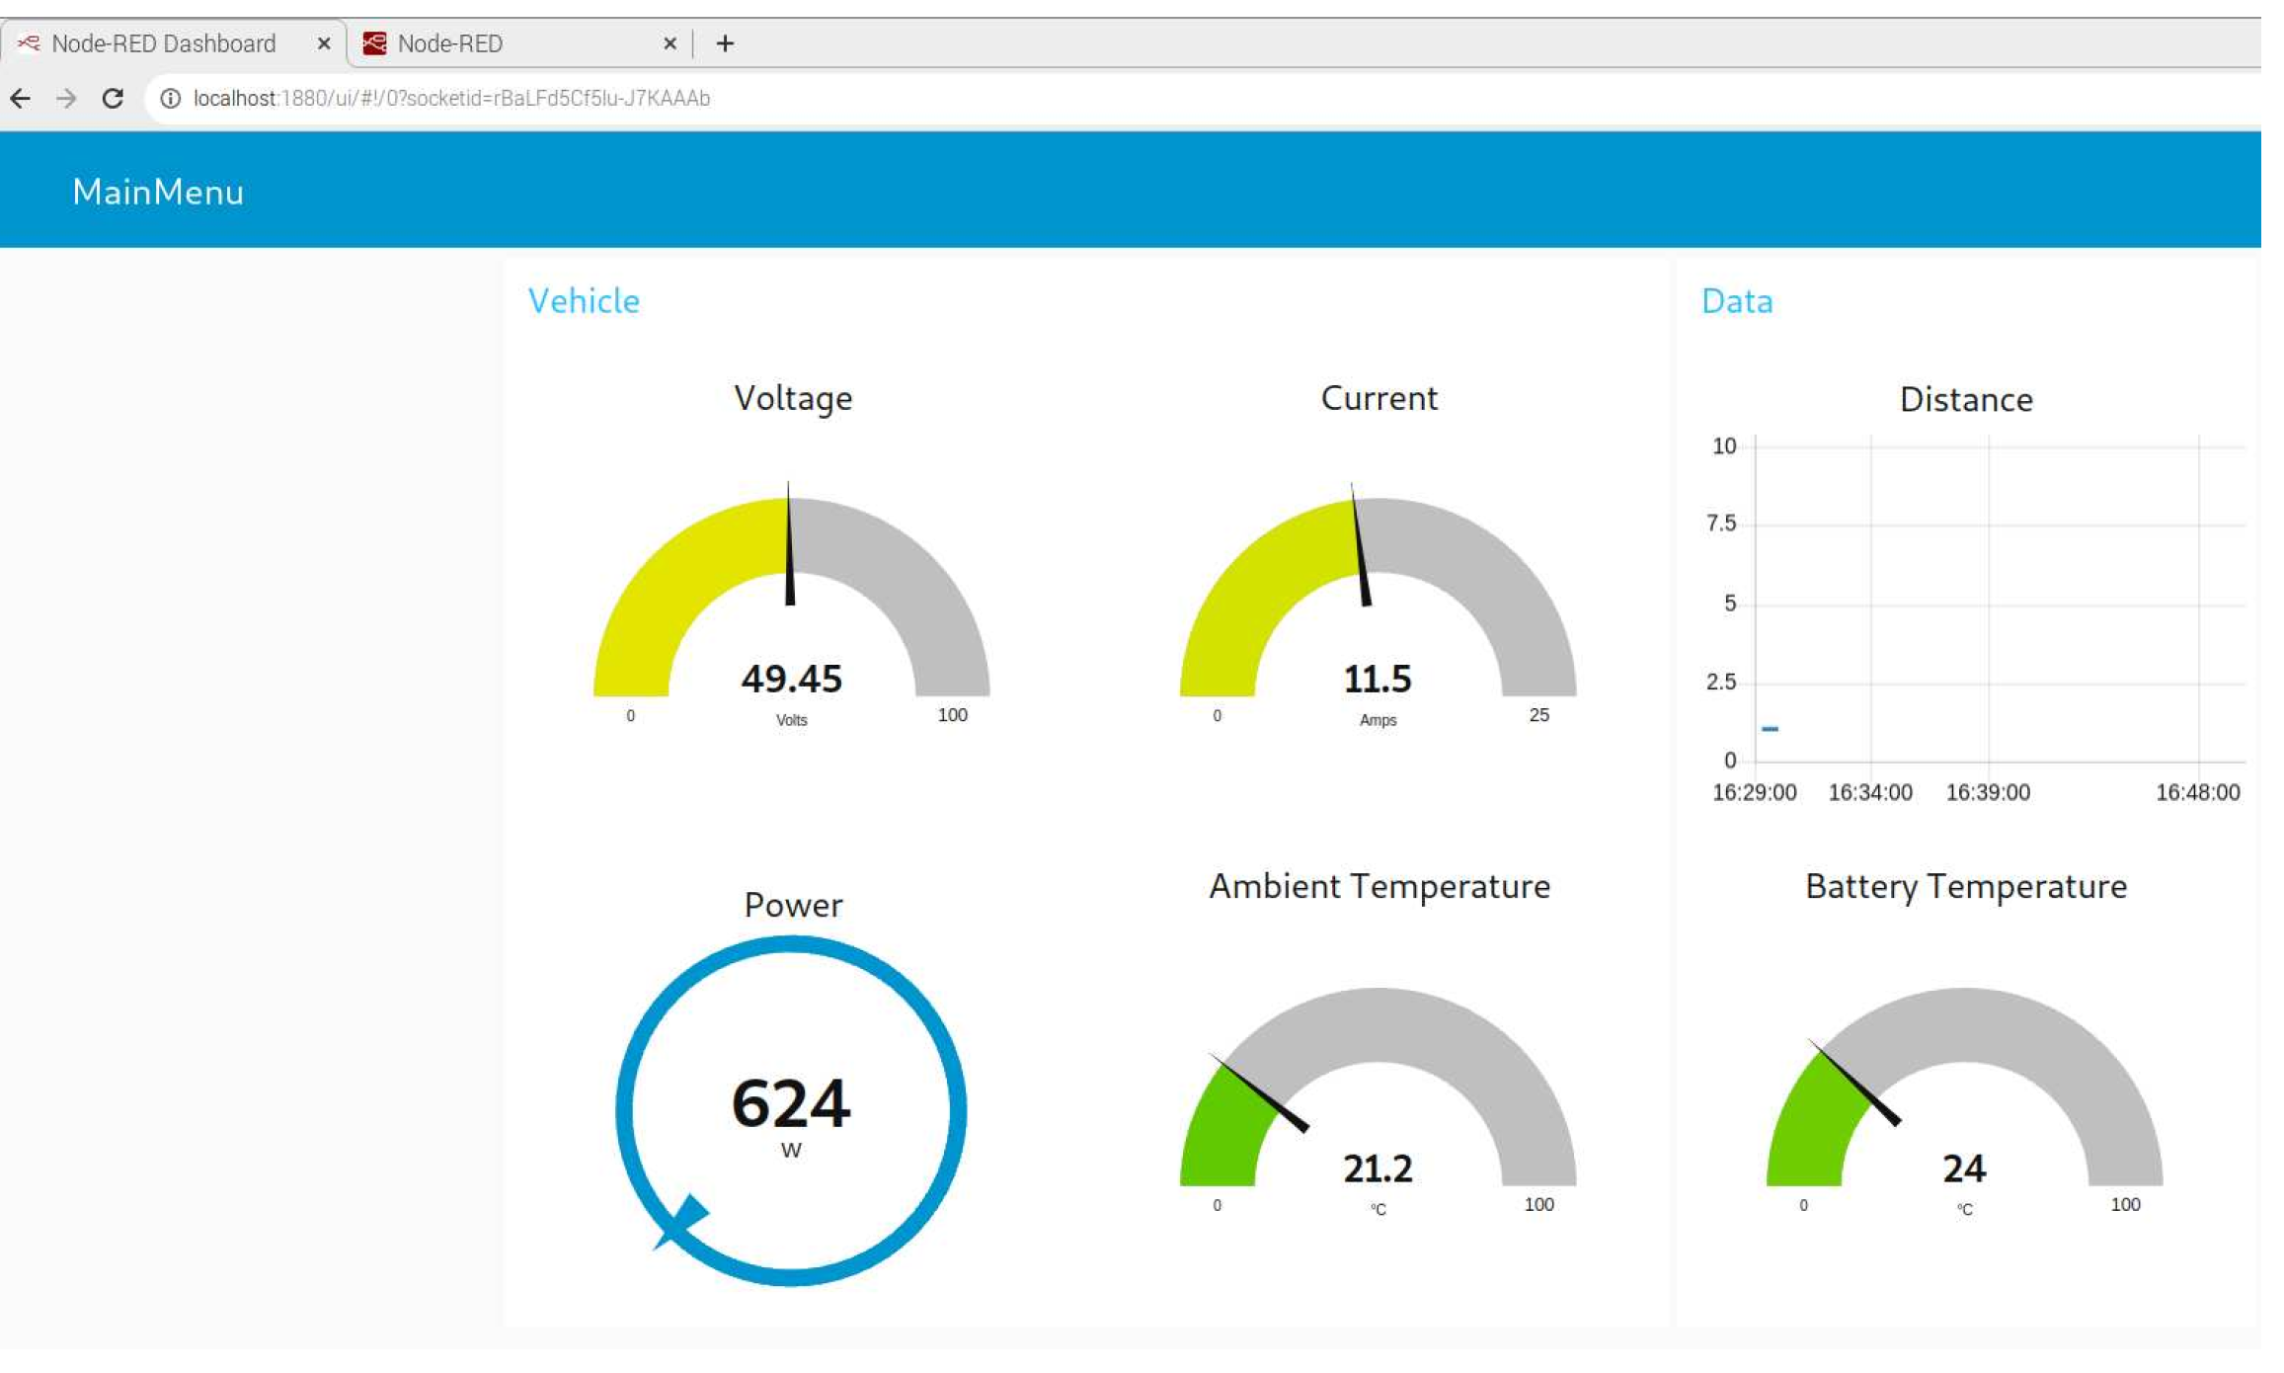Reload the dashboard page
This screenshot has width=2284, height=1373.
click(x=113, y=99)
